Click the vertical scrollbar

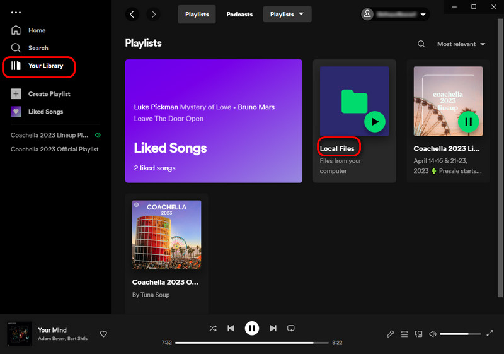500,158
